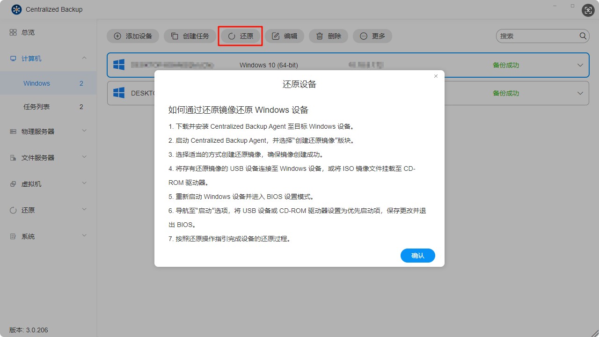Screen dimensions: 599x337
Task: Expand the 物理服务器 sidebar section
Action: pos(84,131)
